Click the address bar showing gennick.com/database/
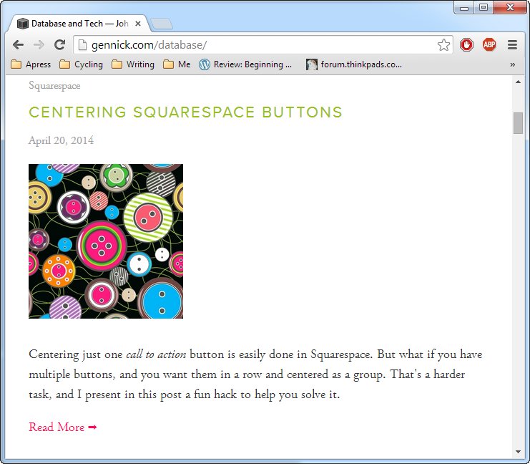 pos(263,44)
